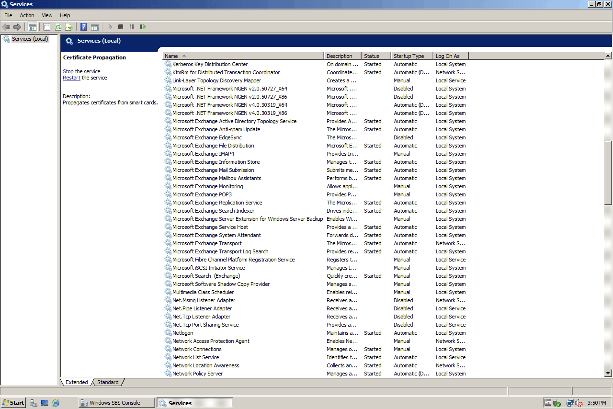This screenshot has height=409, width=613.
Task: Click the Refresh toolbar icon
Action: [58, 27]
